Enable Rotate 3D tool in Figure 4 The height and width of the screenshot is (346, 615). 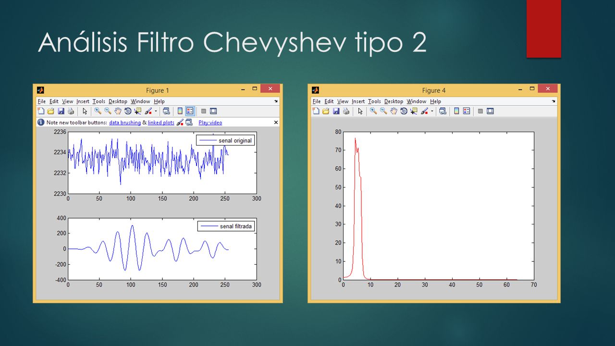coord(403,111)
